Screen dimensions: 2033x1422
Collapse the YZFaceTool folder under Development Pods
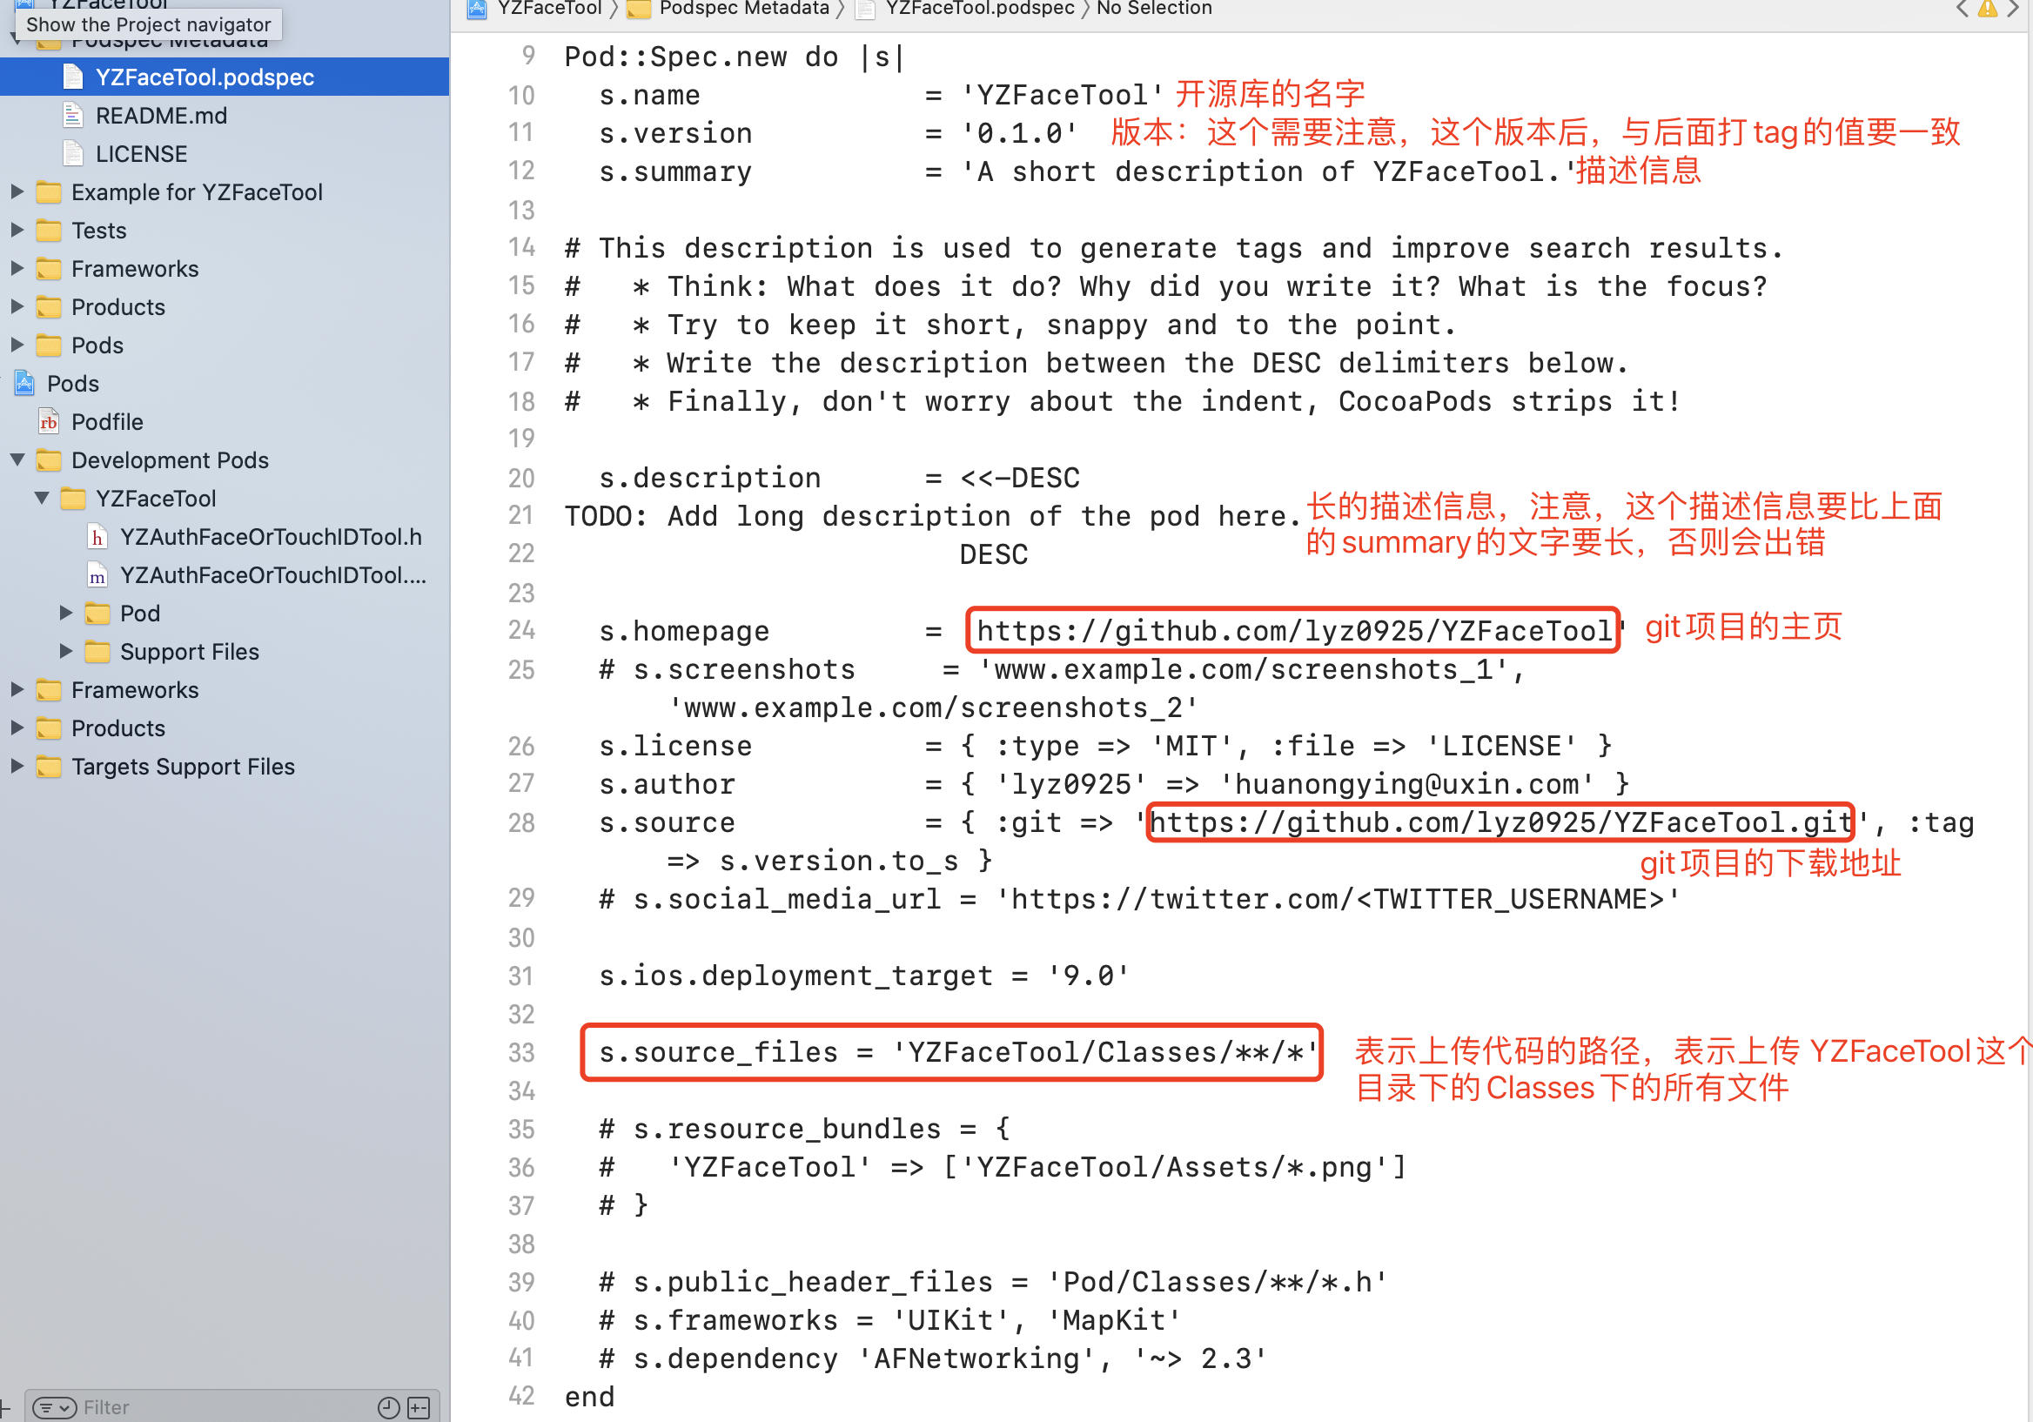(x=42, y=498)
